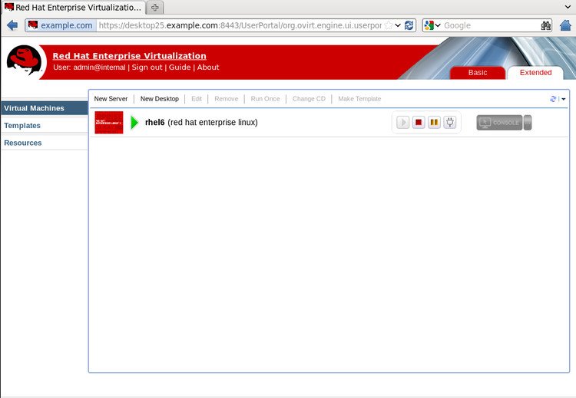The width and height of the screenshot is (576, 398).
Task: Click Make Template in the toolbar
Action: pos(359,99)
